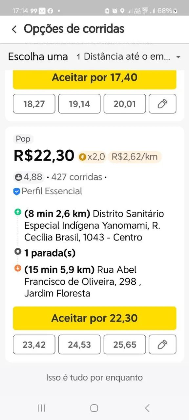The height and width of the screenshot is (420, 189).
Task: Tap the pencil icon on the Pop ride offer
Action: point(162,345)
